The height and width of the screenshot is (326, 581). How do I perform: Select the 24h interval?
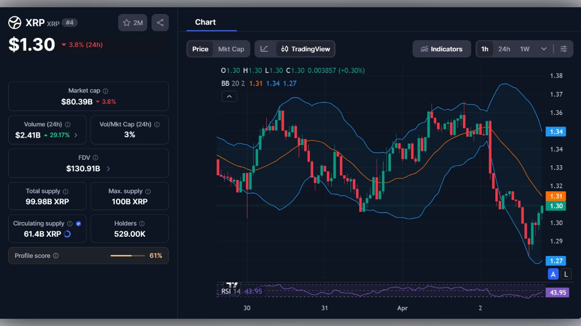click(504, 49)
